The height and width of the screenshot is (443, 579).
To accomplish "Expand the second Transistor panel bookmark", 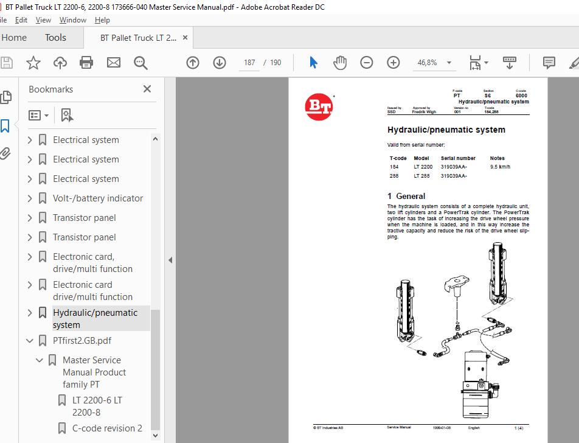I will pos(30,237).
